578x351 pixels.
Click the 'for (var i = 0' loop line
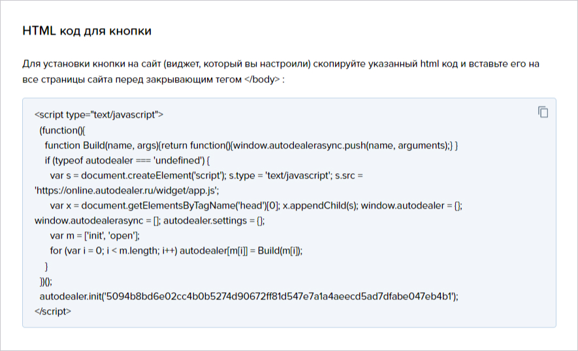point(176,251)
